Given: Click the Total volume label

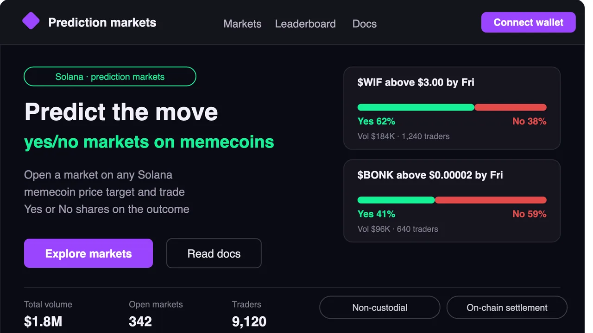Looking at the screenshot, I should pos(48,304).
